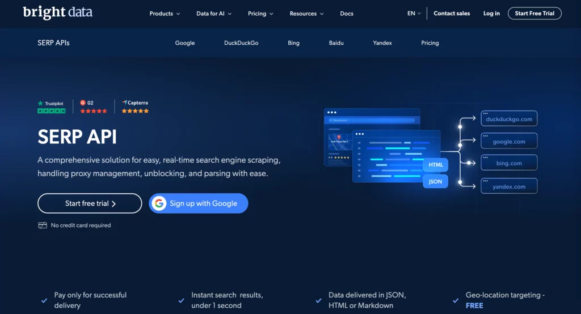The width and height of the screenshot is (581, 314).
Task: Click the Log in link
Action: coord(491,14)
